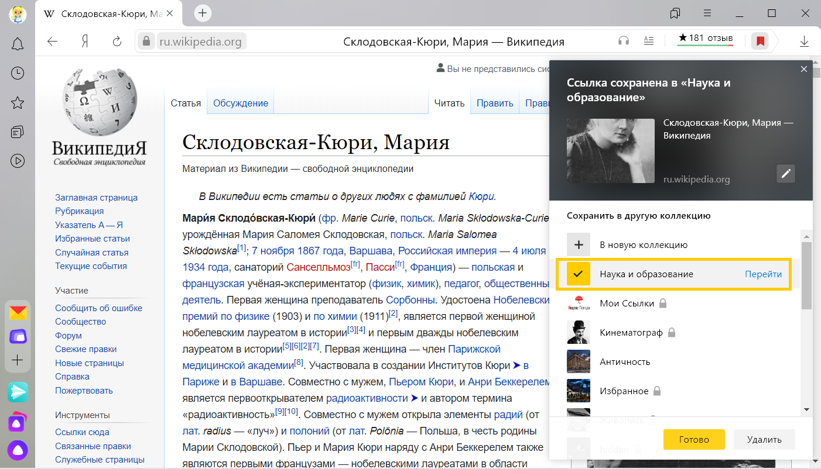Open the teal messenger app icon
The height and width of the screenshot is (469, 821).
click(18, 392)
